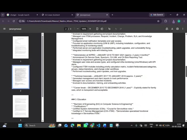Bookmark this page with the star icon
The height and width of the screenshot is (140, 187).
coord(158,21)
